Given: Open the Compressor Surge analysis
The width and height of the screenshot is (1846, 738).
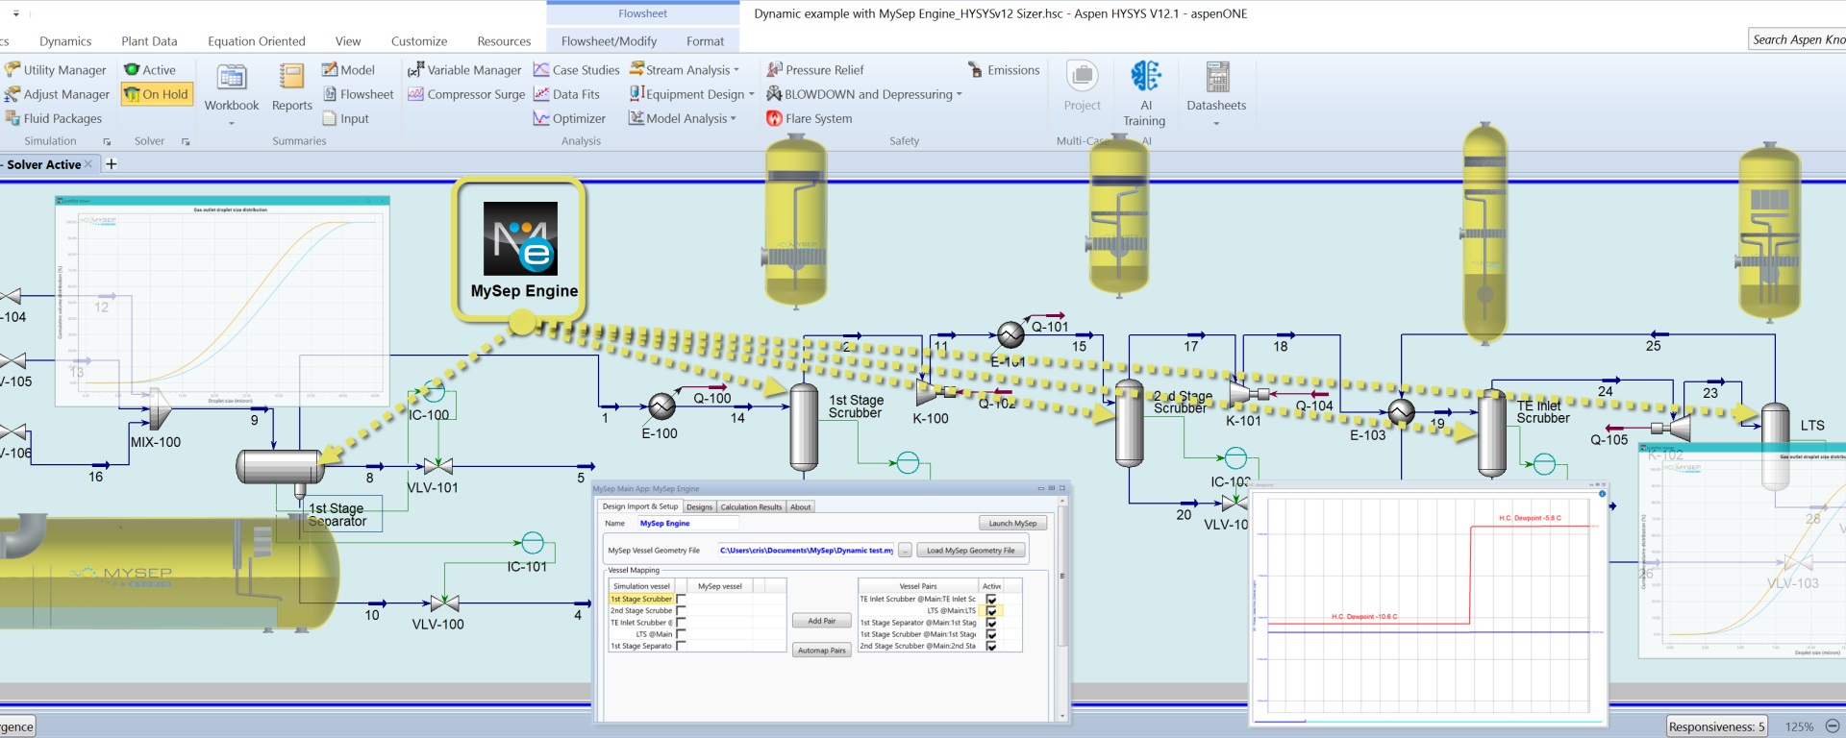Looking at the screenshot, I should 466,94.
